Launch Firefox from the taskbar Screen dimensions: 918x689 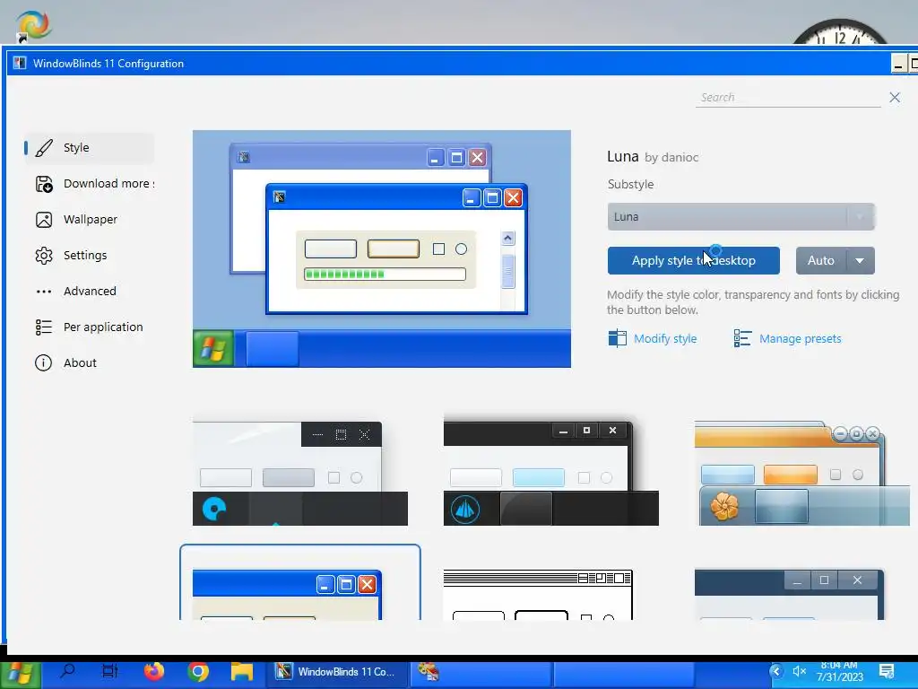point(154,671)
